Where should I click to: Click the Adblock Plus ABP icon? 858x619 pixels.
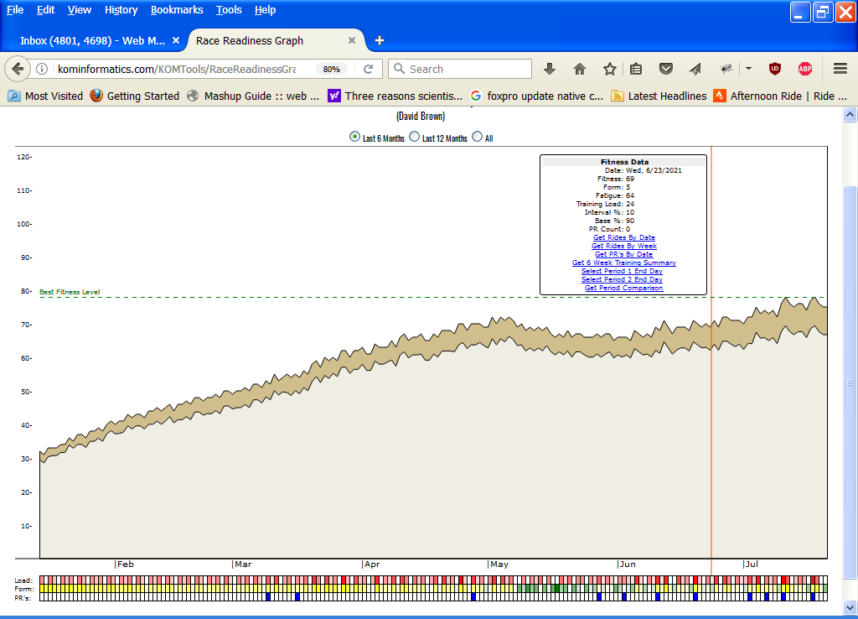click(804, 69)
